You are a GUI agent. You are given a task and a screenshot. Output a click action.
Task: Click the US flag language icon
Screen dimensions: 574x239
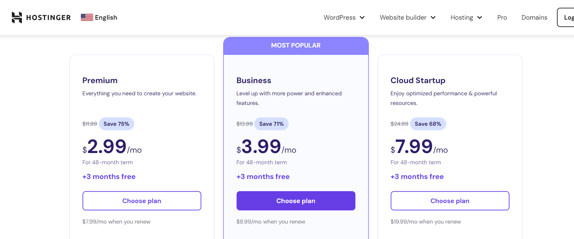pos(87,18)
